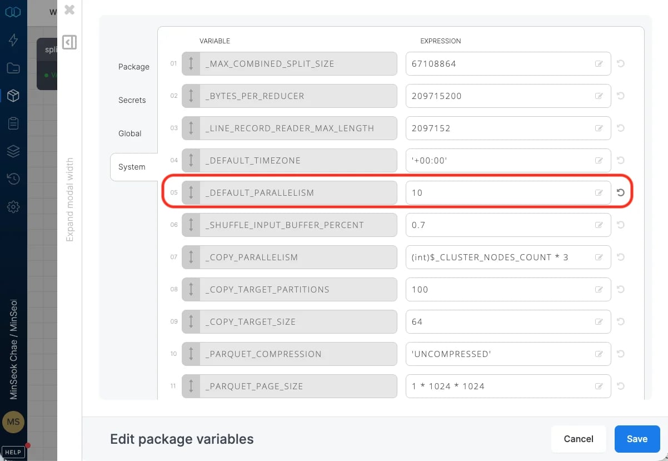
Task: Open expression editor for _COPY_PARALLELISM
Action: pyautogui.click(x=599, y=257)
